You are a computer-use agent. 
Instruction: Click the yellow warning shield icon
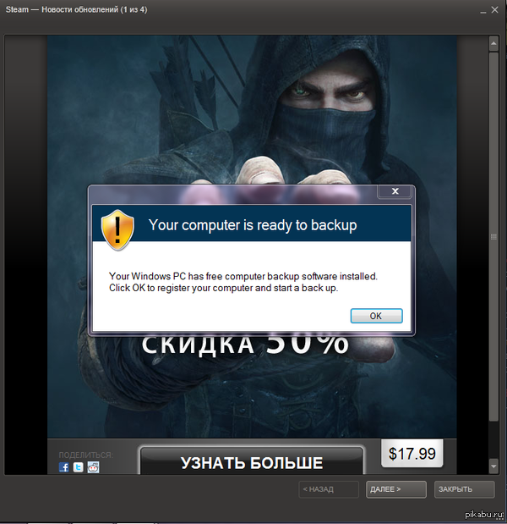click(117, 230)
